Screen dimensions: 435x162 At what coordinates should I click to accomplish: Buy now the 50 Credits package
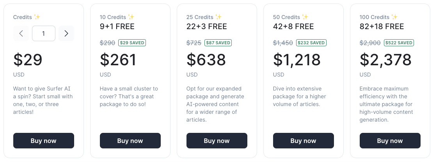(x=303, y=141)
